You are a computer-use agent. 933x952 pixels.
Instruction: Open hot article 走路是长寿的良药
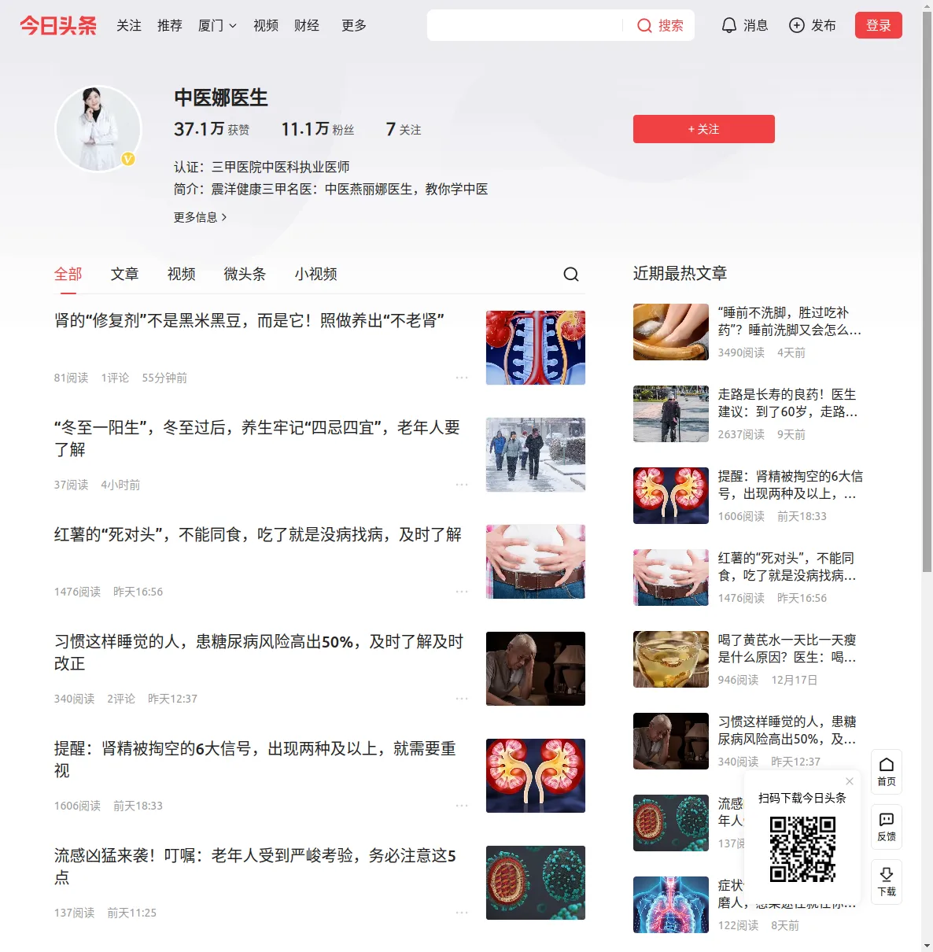point(788,403)
